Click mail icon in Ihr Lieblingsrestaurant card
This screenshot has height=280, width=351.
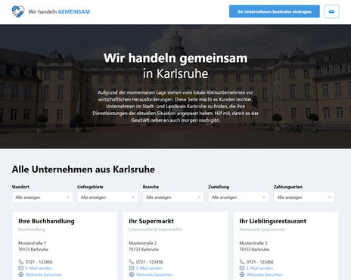point(242,268)
